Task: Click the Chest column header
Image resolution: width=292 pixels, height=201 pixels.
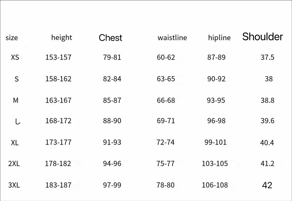Action: pos(110,38)
